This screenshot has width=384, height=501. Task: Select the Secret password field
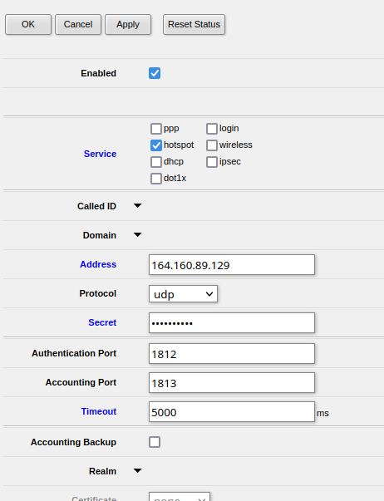(232, 322)
